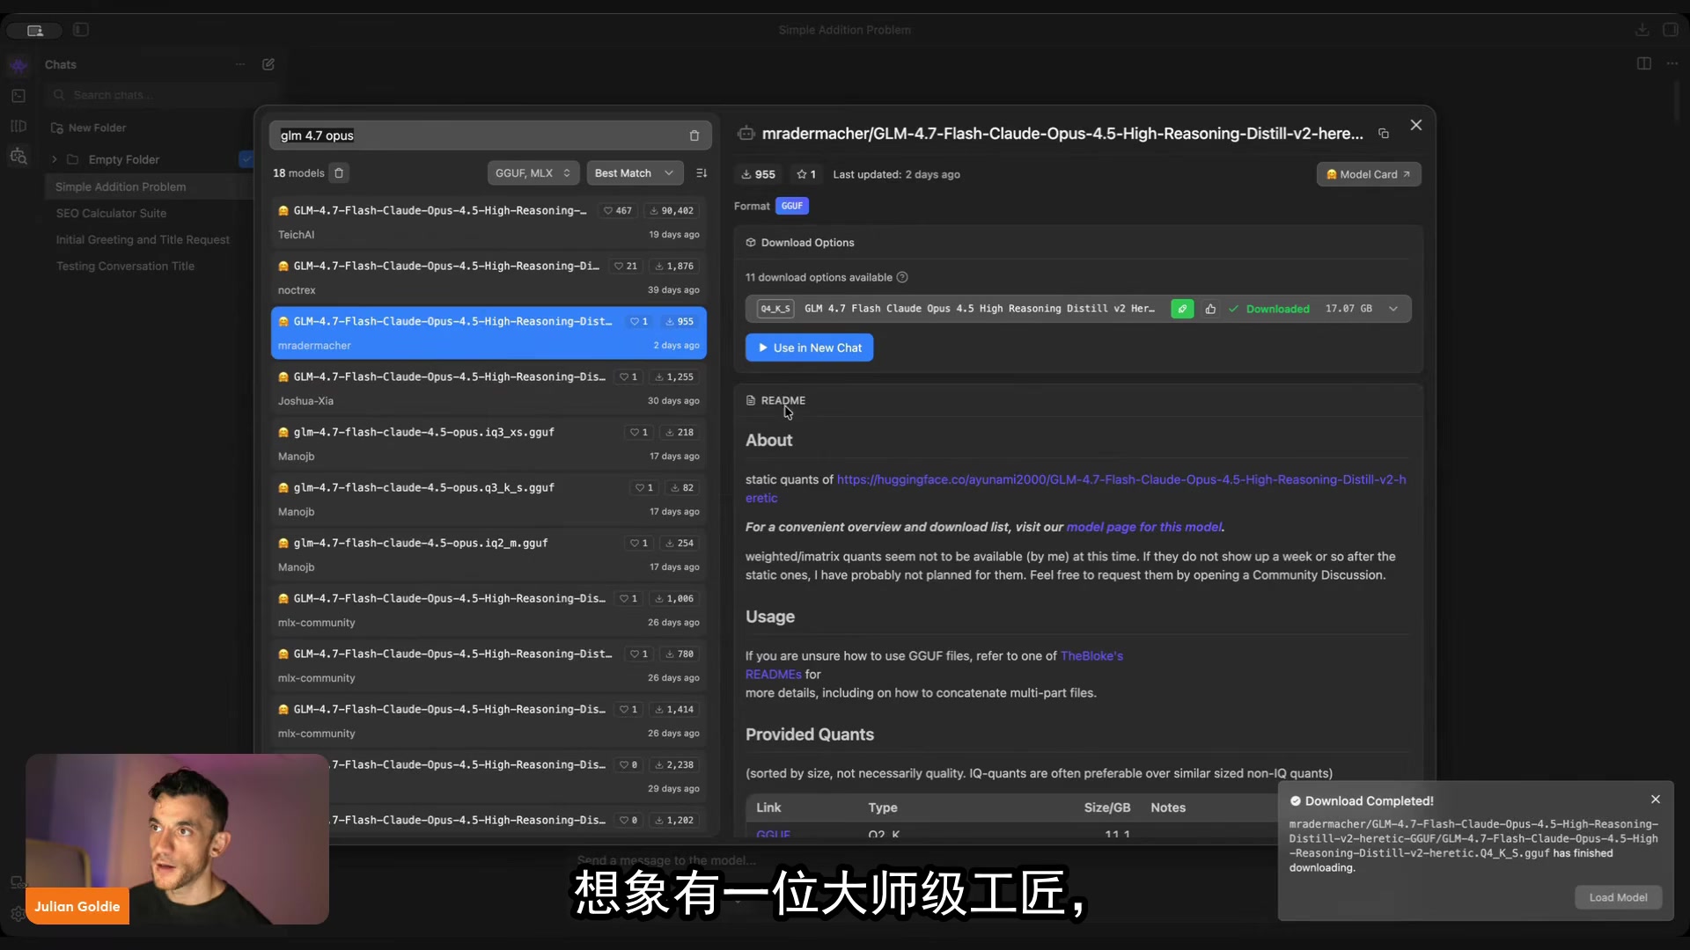The image size is (1690, 950).
Task: Toggle the Empty Folder blue checkbox
Action: click(x=246, y=159)
